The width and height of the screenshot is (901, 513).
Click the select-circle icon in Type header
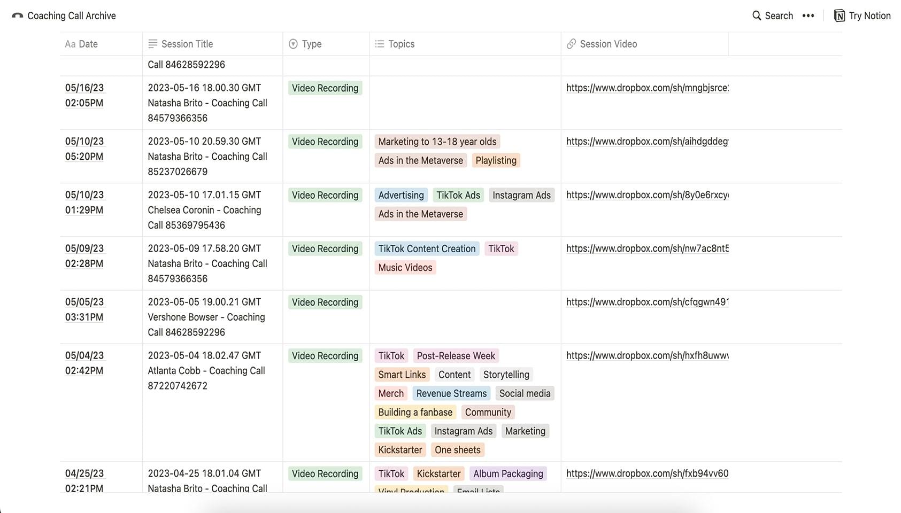[293, 44]
